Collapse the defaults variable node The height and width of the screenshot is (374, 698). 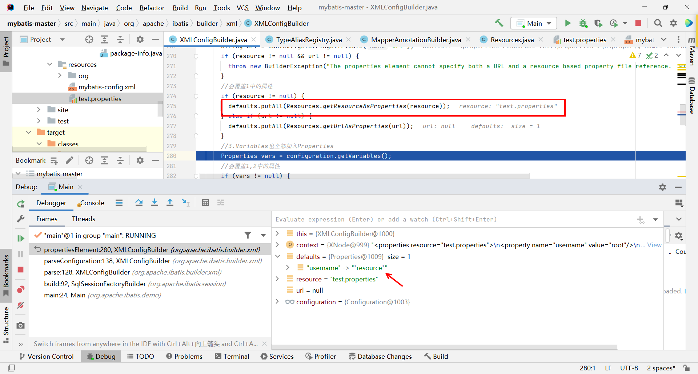coord(277,256)
